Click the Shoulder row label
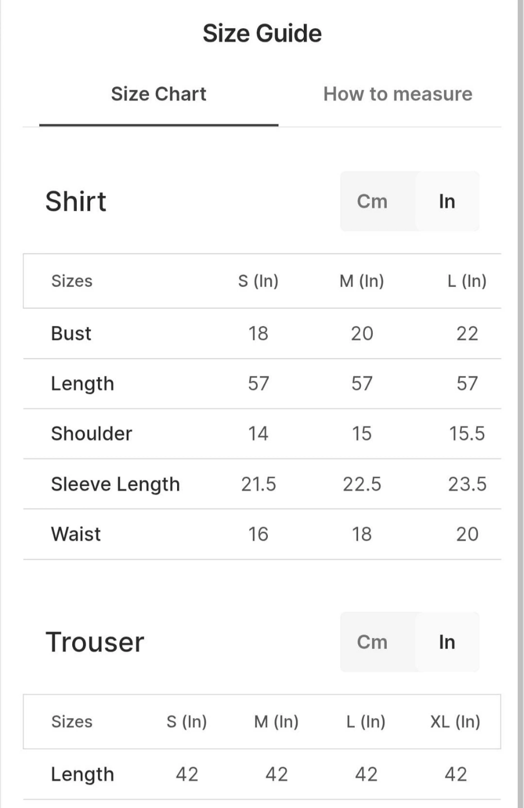Screen dimensions: 524x808 91,434
